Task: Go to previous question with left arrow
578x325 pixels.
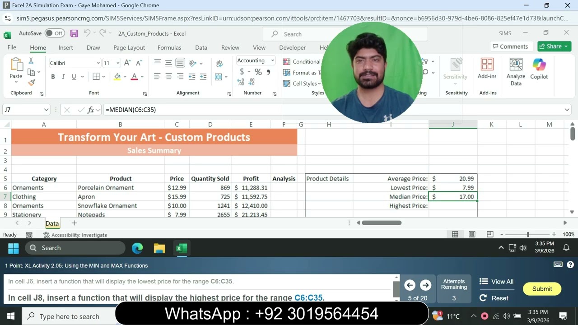Action: coord(410,285)
